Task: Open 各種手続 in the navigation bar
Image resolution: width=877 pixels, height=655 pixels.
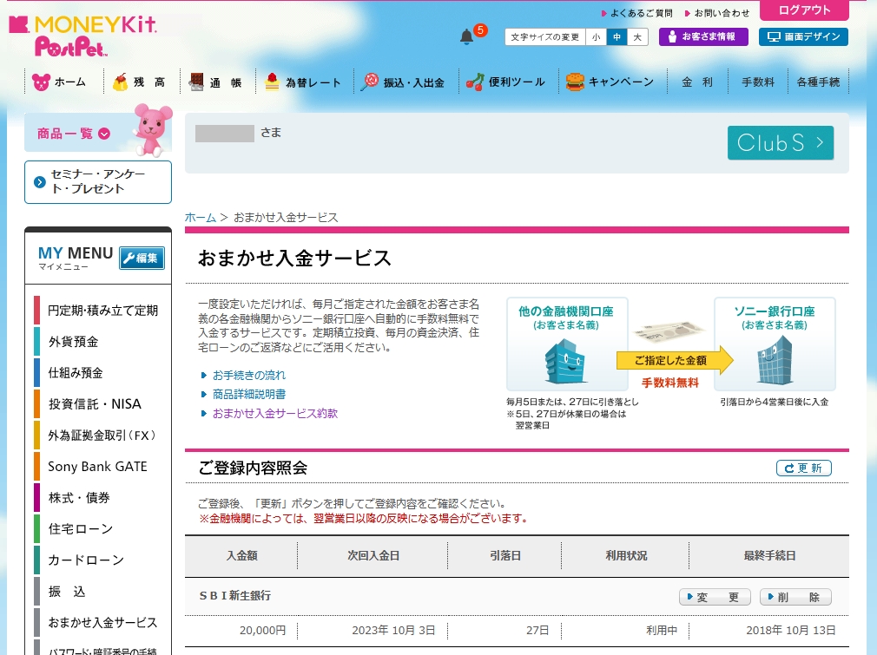Action: click(818, 82)
